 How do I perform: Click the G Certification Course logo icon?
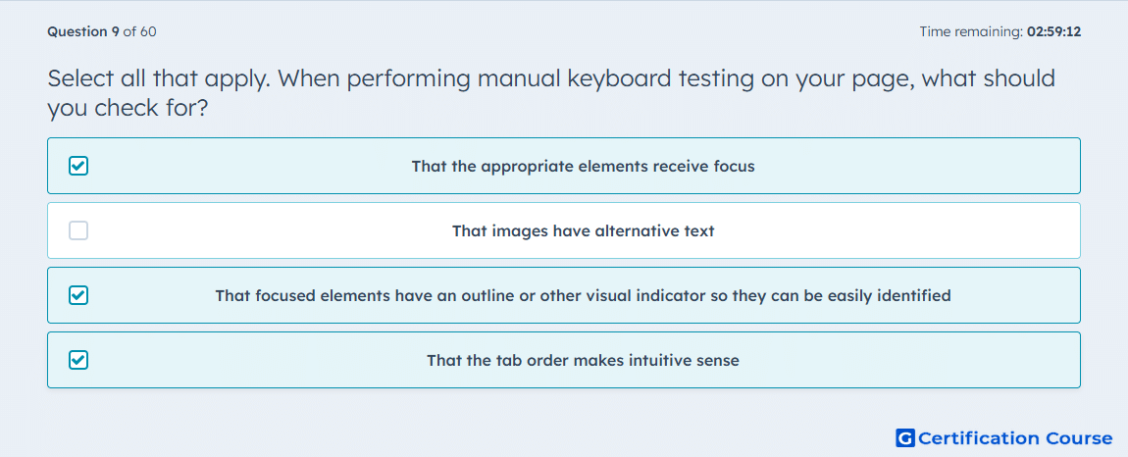click(905, 438)
